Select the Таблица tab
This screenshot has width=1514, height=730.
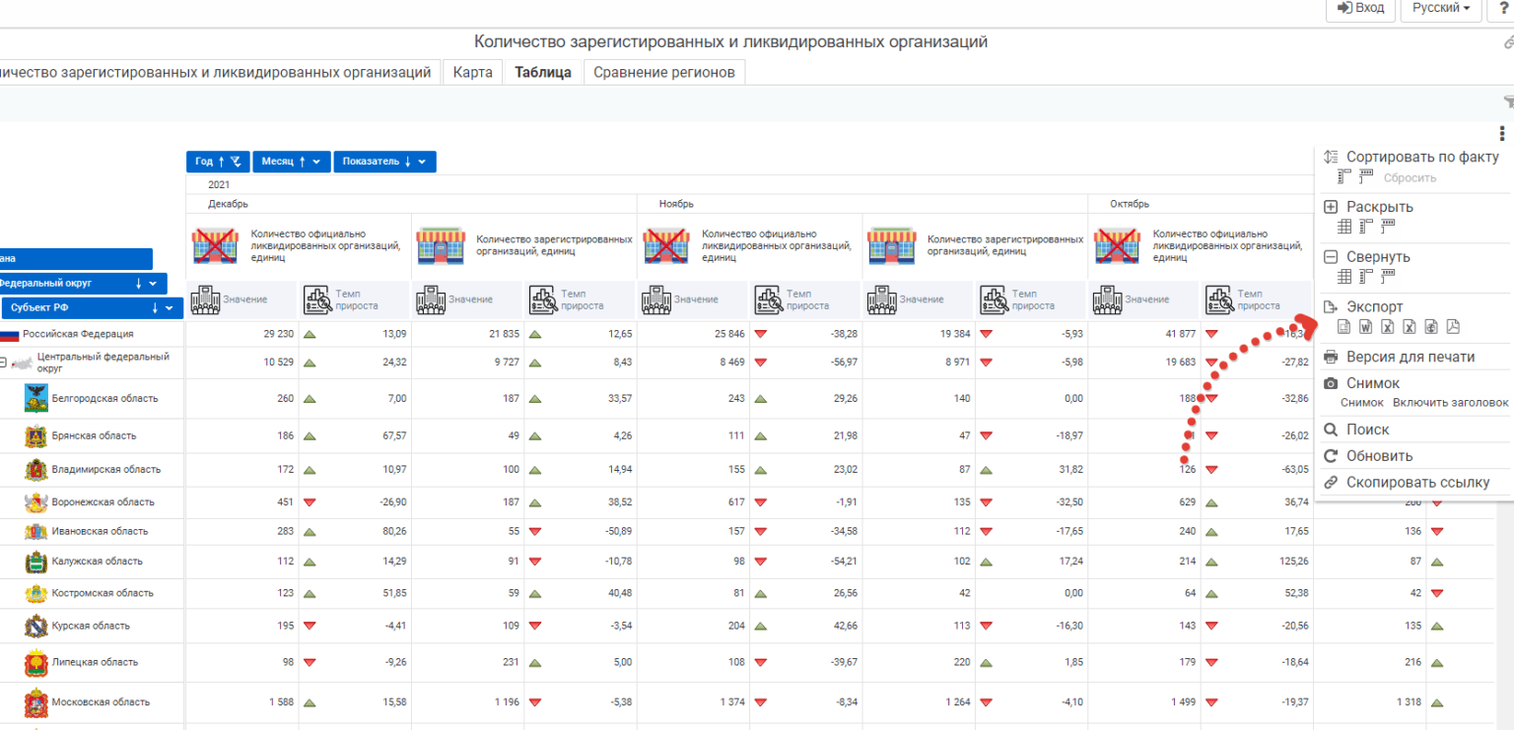543,72
